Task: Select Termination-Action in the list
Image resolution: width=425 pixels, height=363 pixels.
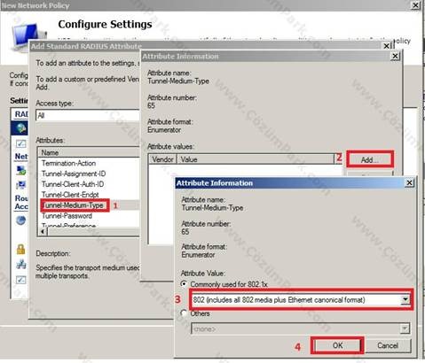Action: click(68, 163)
